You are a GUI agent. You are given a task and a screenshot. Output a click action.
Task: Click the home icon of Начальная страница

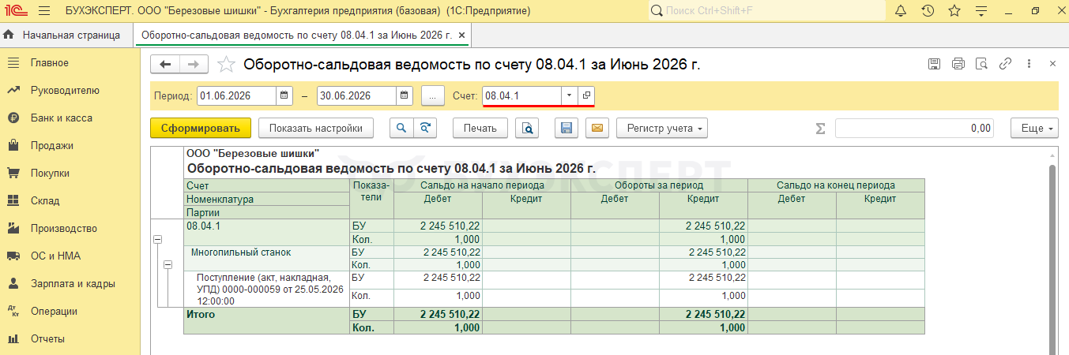coord(9,35)
